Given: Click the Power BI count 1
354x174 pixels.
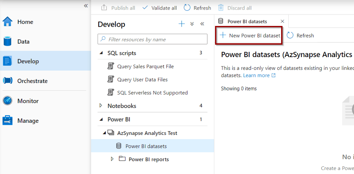Looking at the screenshot, I should [x=201, y=119].
